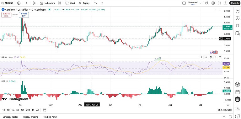Maximize the bottom panel
This screenshot has height=119, width=241.
230,117
